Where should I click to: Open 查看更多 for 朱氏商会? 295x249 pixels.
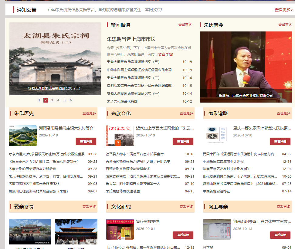click(285, 25)
